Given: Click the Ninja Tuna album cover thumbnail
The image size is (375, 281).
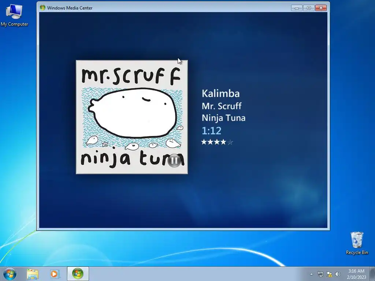Looking at the screenshot, I should [x=132, y=117].
